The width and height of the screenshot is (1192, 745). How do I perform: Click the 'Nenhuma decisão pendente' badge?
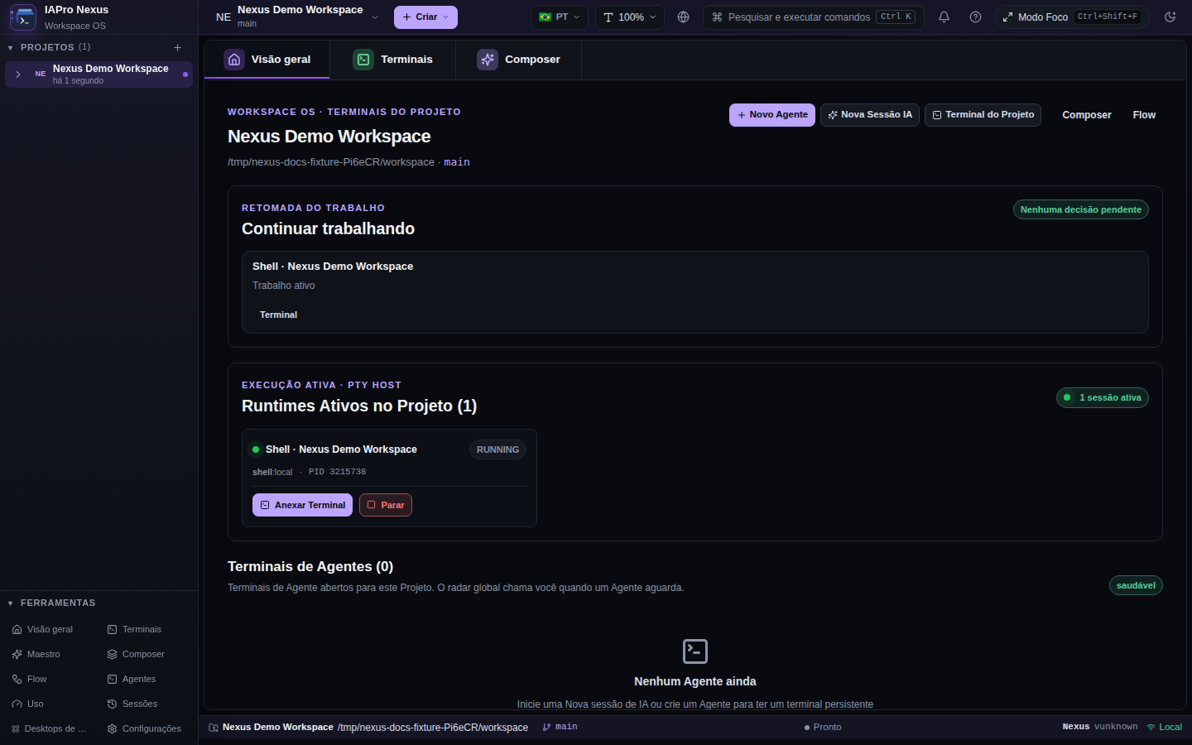[x=1081, y=209]
